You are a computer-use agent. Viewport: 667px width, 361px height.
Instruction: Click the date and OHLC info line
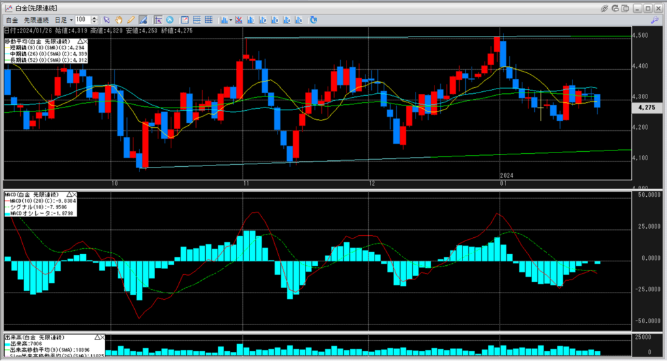click(x=98, y=31)
